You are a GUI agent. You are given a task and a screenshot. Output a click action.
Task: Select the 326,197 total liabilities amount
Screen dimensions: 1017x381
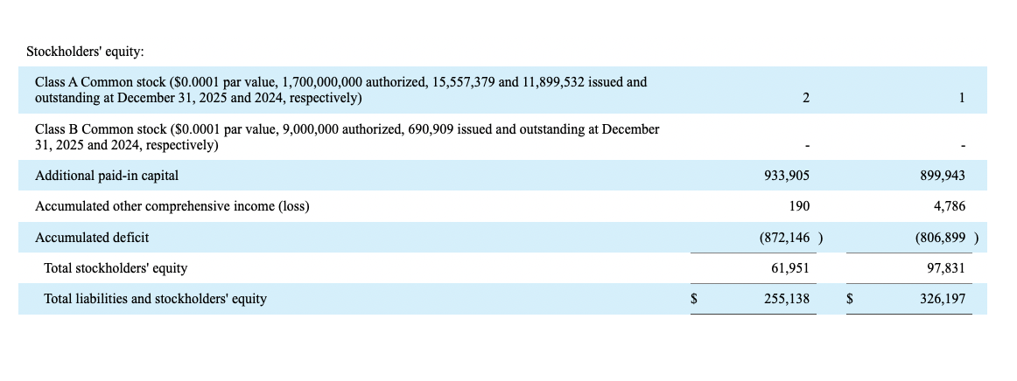943,299
